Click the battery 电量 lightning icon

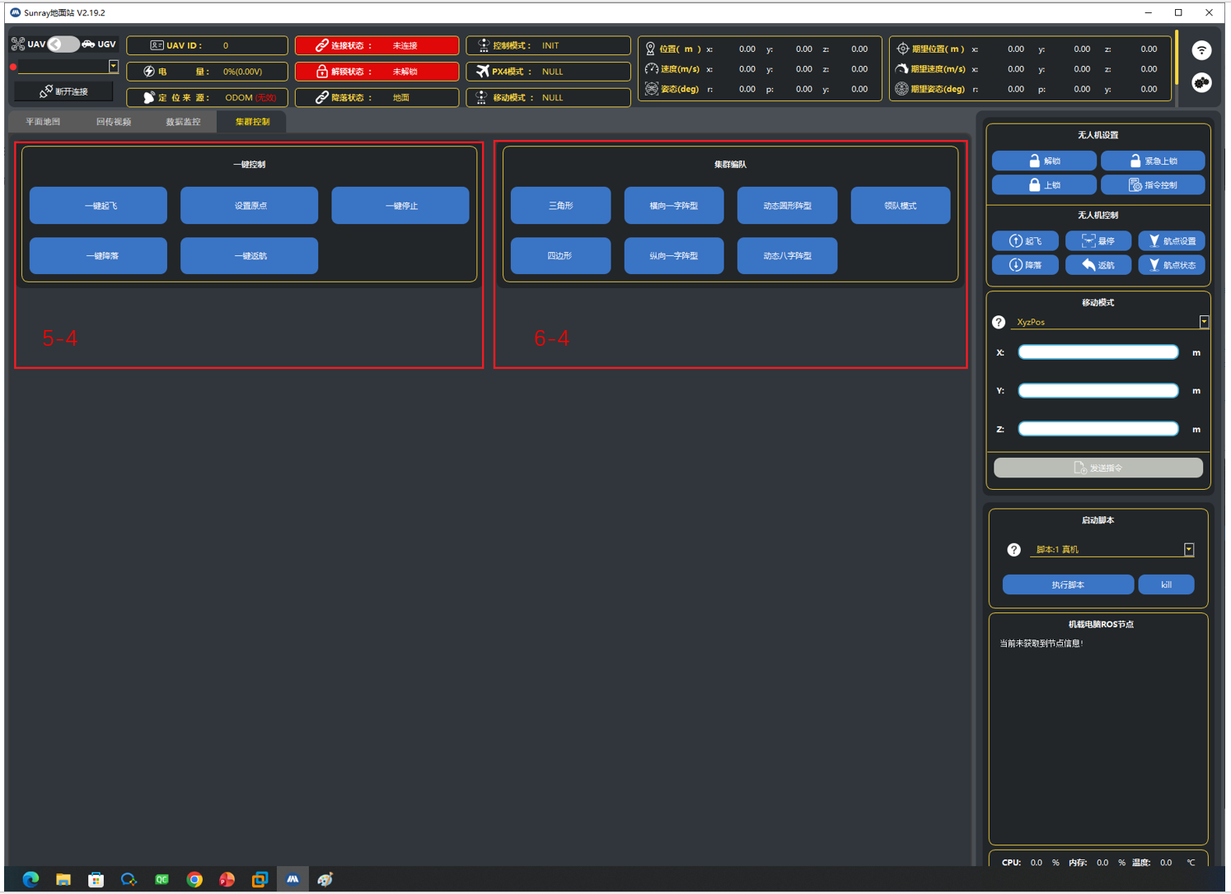pyautogui.click(x=149, y=72)
